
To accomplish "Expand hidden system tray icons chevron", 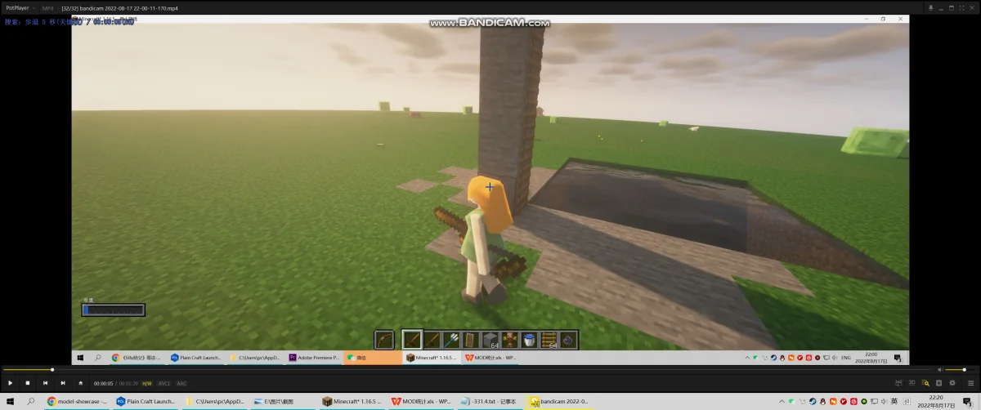I will [x=782, y=401].
